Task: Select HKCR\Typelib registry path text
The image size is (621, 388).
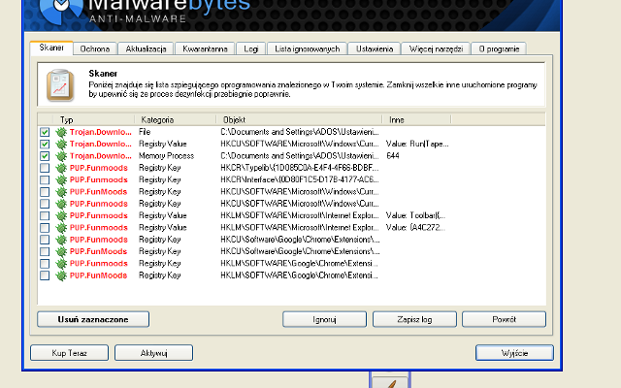Action: (300, 168)
